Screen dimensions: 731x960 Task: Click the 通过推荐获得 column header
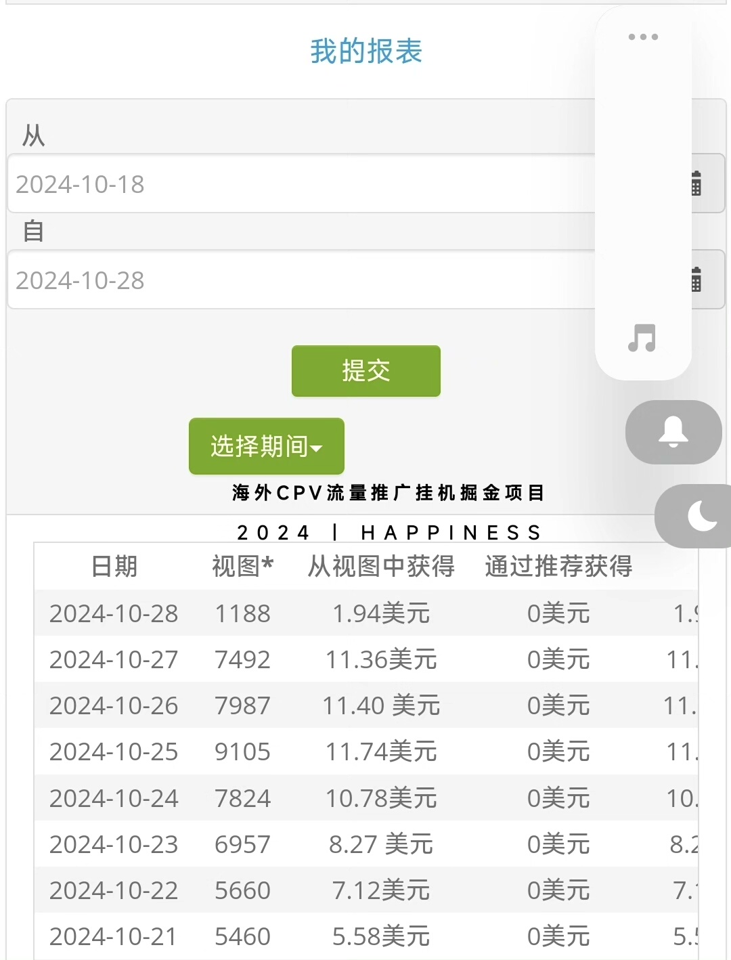tap(558, 566)
